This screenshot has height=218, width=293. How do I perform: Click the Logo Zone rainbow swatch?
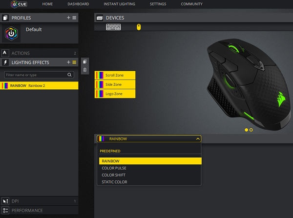point(100,94)
